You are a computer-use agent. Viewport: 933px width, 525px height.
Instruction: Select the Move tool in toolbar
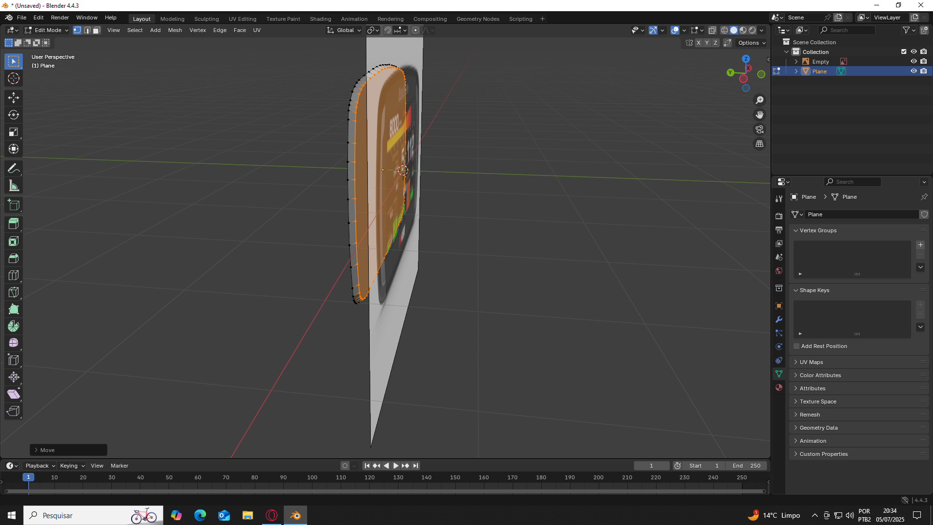coord(14,98)
